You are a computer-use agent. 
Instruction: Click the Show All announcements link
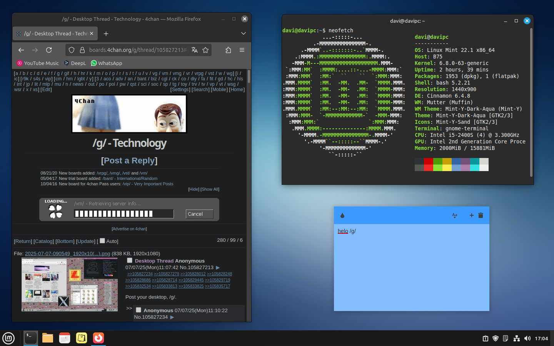click(210, 189)
